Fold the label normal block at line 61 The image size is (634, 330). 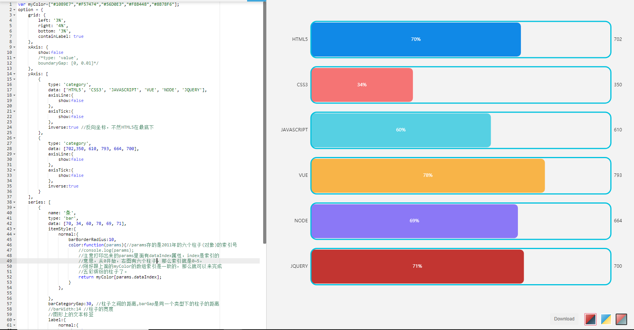(15, 325)
